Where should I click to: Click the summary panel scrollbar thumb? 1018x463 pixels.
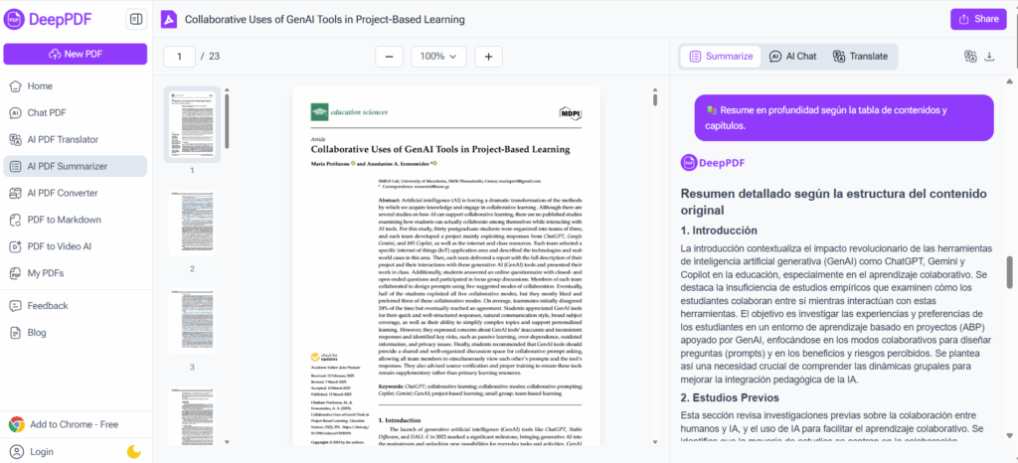[x=1010, y=272]
